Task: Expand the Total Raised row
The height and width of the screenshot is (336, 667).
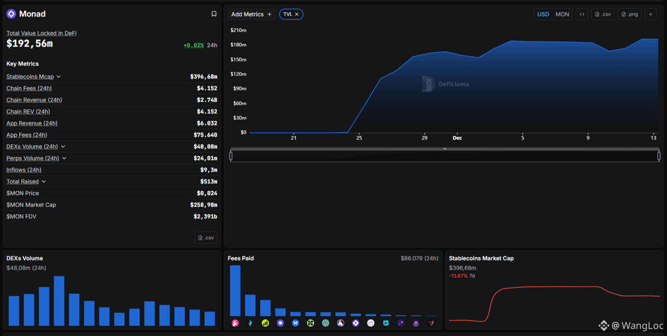Action: (x=44, y=182)
